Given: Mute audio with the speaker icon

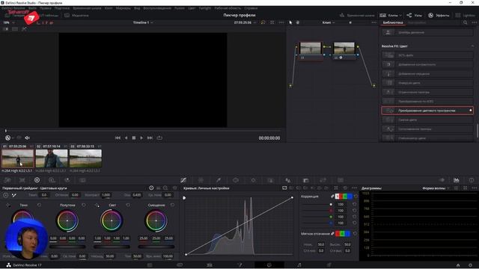Looking at the screenshot, I should click(27, 137).
